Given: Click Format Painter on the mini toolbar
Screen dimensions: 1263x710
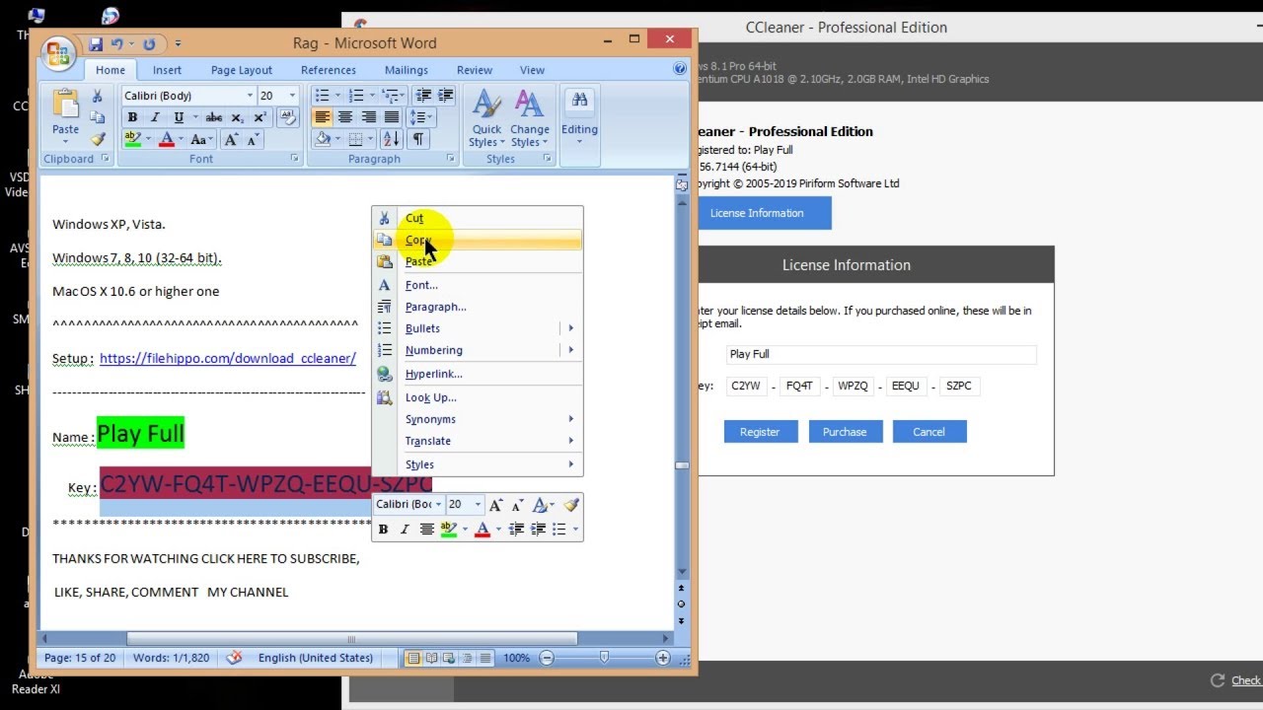Looking at the screenshot, I should click(x=571, y=505).
